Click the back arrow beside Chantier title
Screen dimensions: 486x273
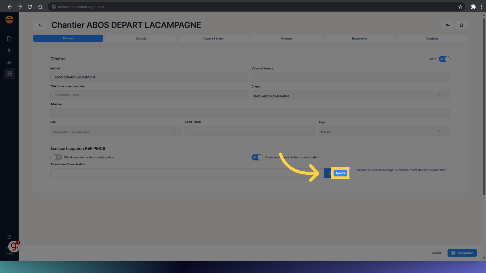click(40, 25)
